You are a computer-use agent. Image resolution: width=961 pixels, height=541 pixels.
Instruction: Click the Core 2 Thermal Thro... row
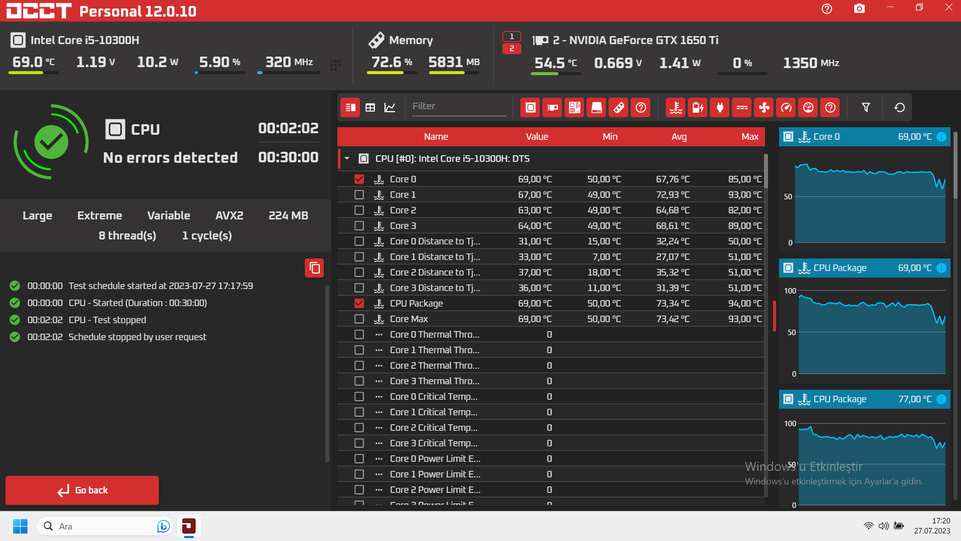pos(550,365)
